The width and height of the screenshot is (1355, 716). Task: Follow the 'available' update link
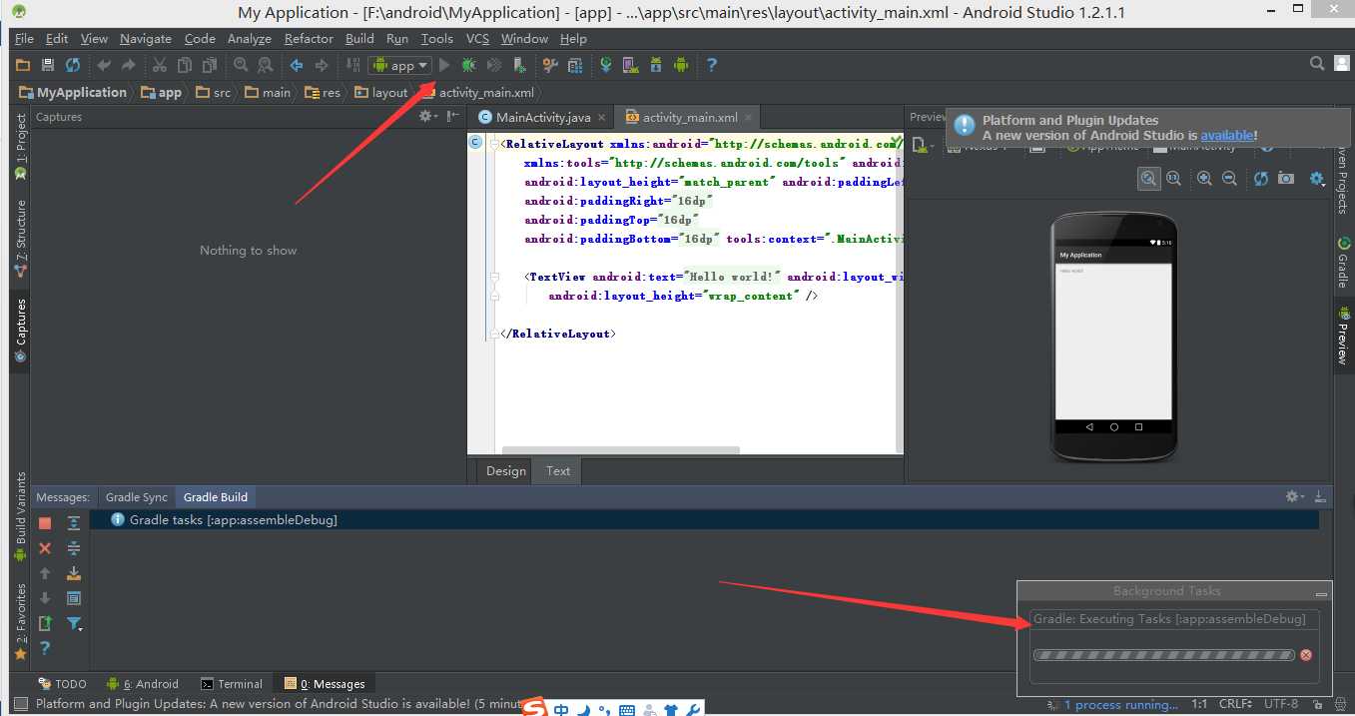coord(1226,135)
